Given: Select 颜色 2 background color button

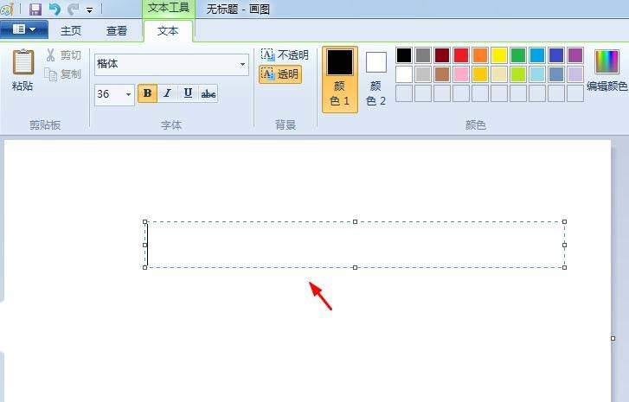Looking at the screenshot, I should click(x=375, y=80).
